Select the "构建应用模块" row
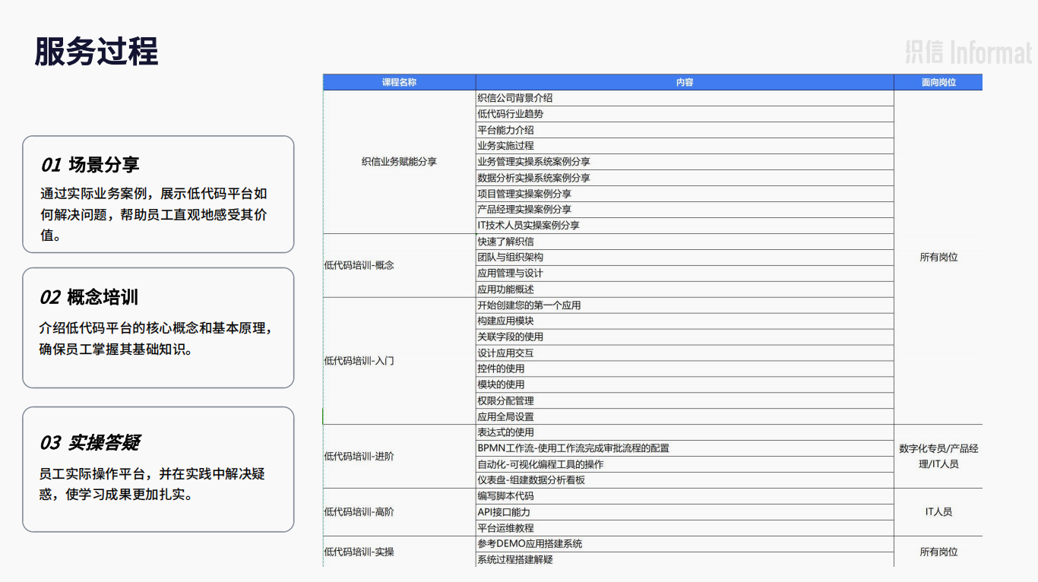The image size is (1038, 582). 685,321
